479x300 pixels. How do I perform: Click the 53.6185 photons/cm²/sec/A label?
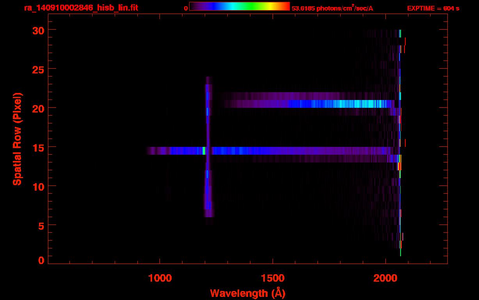pyautogui.click(x=332, y=8)
